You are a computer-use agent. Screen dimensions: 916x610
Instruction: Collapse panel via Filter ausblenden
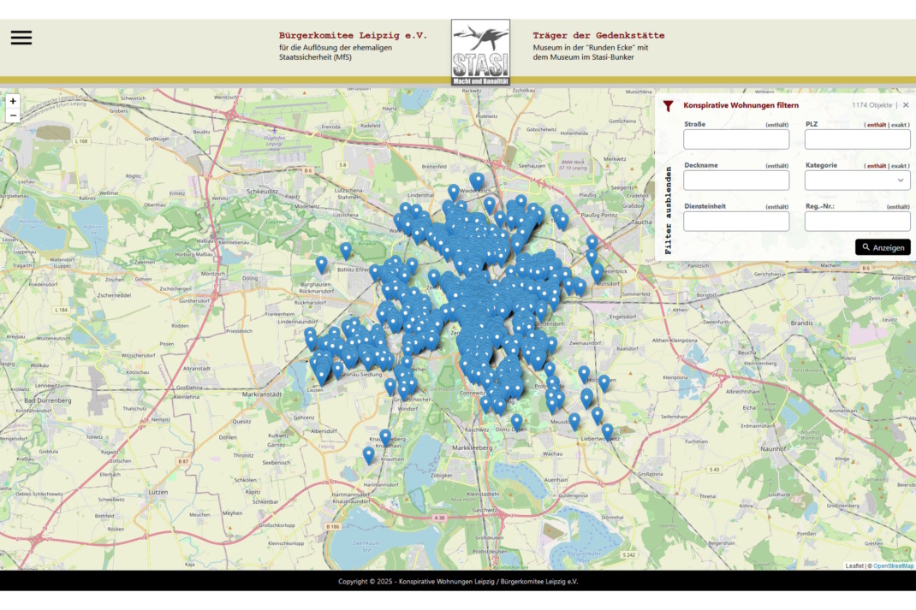[x=669, y=210]
